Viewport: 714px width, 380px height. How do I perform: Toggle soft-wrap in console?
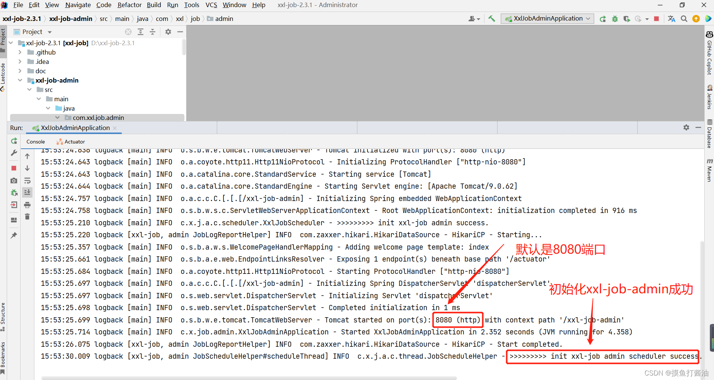click(27, 180)
